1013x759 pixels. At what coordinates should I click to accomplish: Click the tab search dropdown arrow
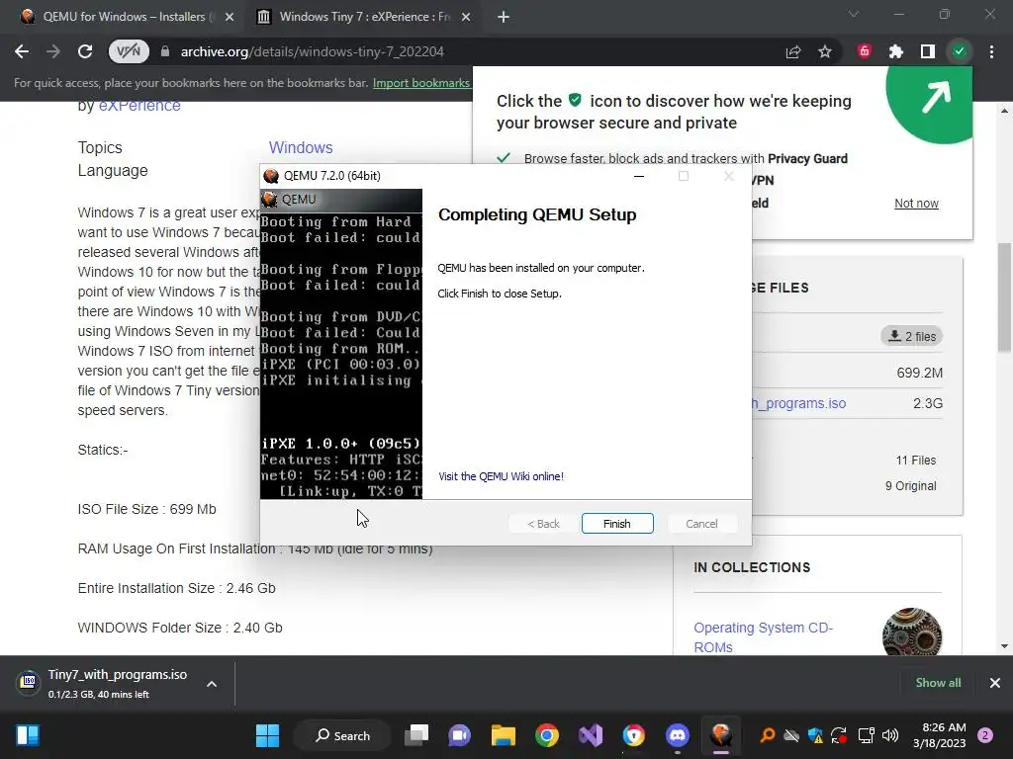tap(854, 14)
